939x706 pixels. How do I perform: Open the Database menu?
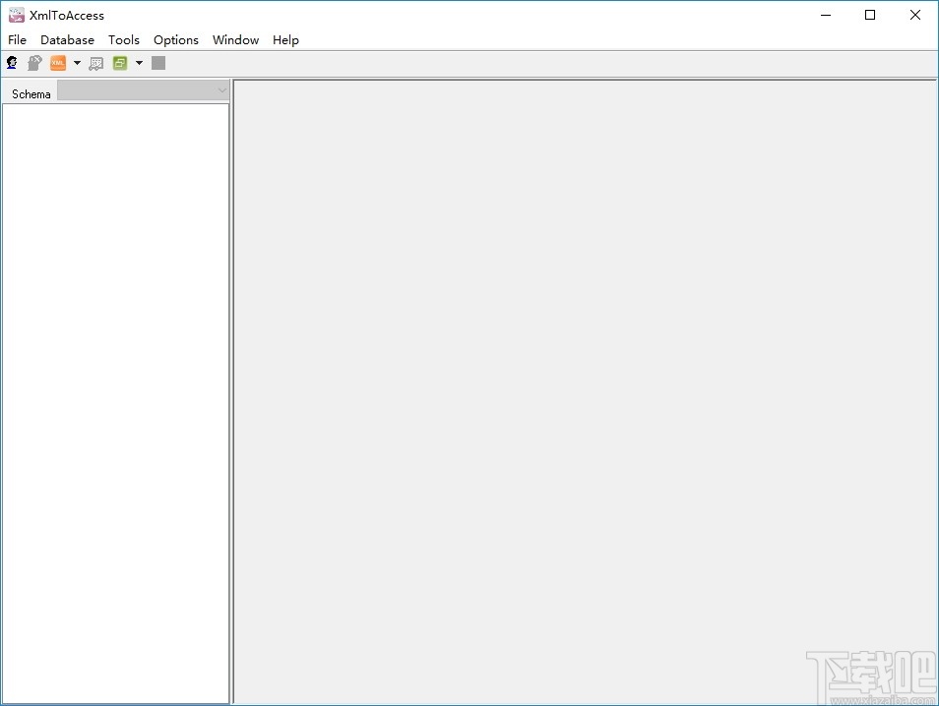[67, 39]
